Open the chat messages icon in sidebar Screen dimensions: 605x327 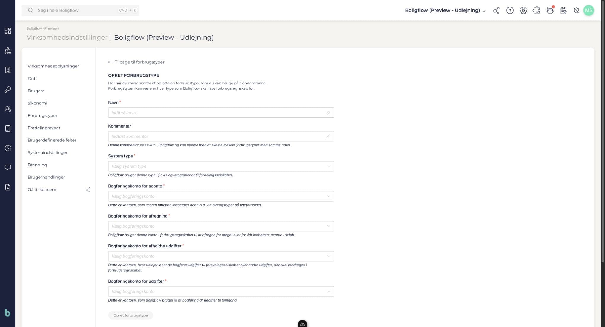[8, 167]
